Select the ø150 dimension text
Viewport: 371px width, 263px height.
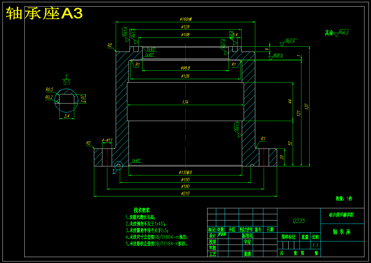[185, 180]
